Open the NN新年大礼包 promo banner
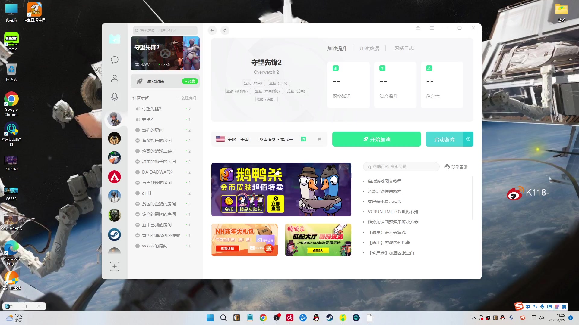Screen dimensions: 579x325 click(245, 240)
